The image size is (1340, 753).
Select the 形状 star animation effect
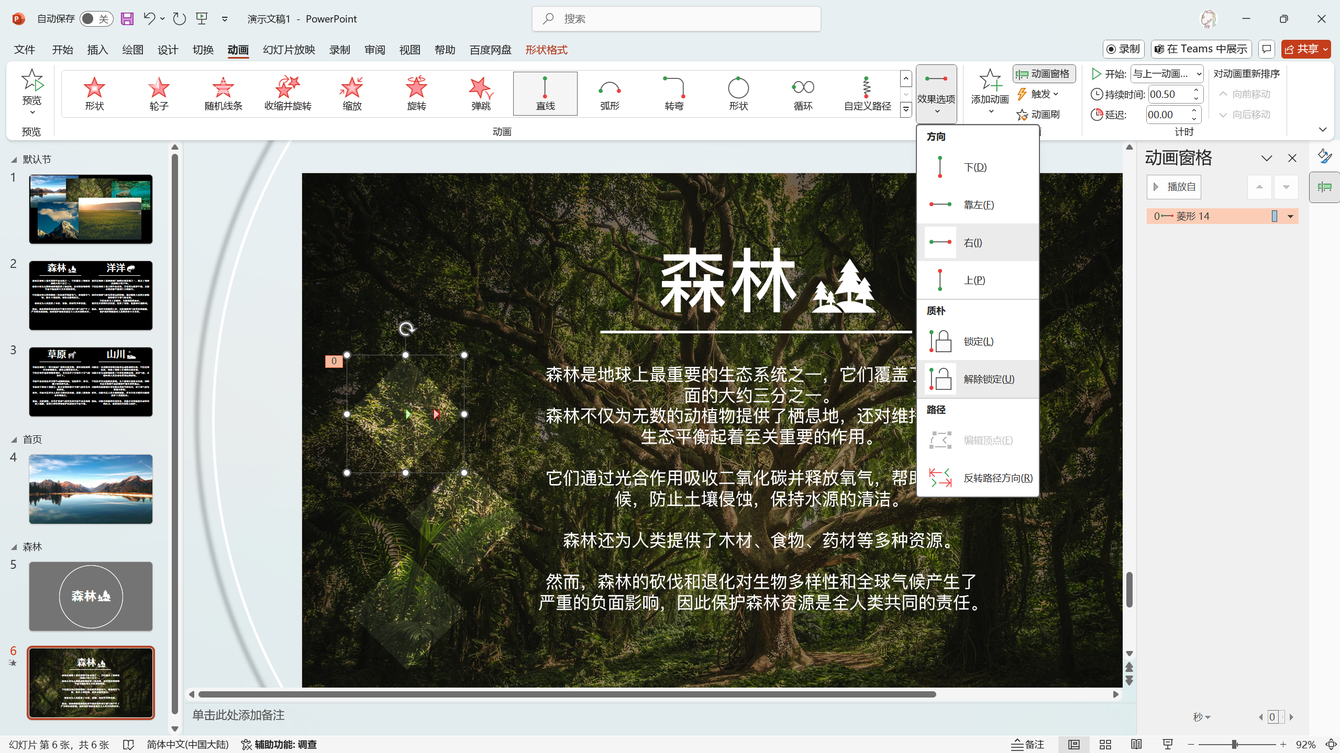point(94,94)
